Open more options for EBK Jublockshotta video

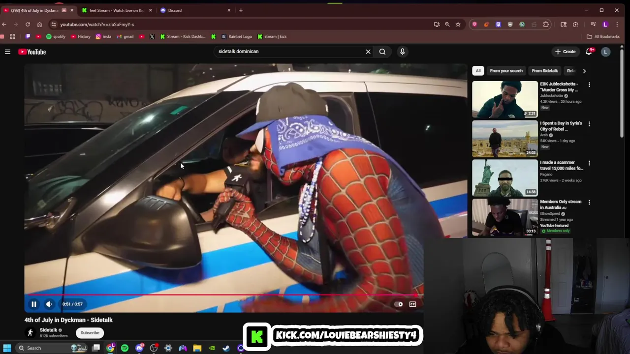589,85
